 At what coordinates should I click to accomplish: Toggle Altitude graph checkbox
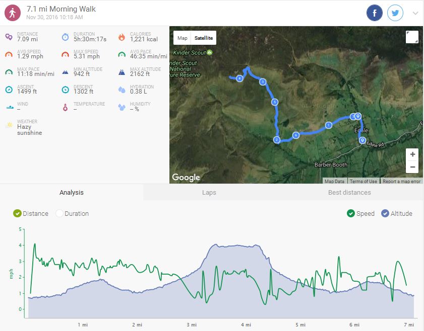tap(385, 213)
